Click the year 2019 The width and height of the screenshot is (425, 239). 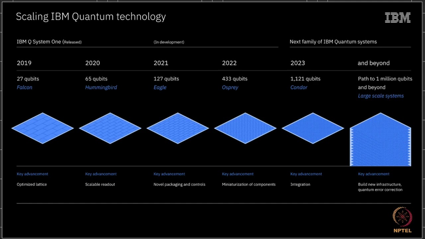[24, 63]
